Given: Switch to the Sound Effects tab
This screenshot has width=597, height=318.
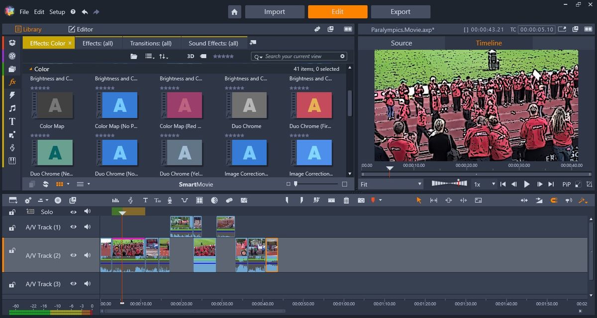Looking at the screenshot, I should pos(214,43).
